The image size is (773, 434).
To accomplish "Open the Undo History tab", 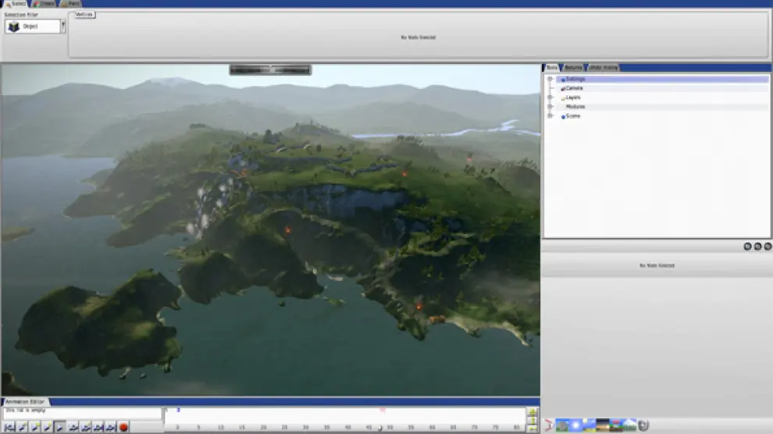I will (603, 68).
